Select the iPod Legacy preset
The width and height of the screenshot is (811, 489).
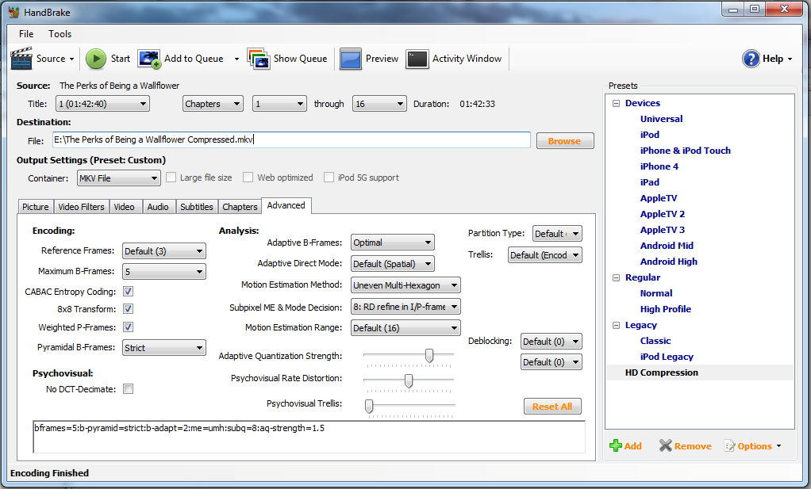(667, 357)
